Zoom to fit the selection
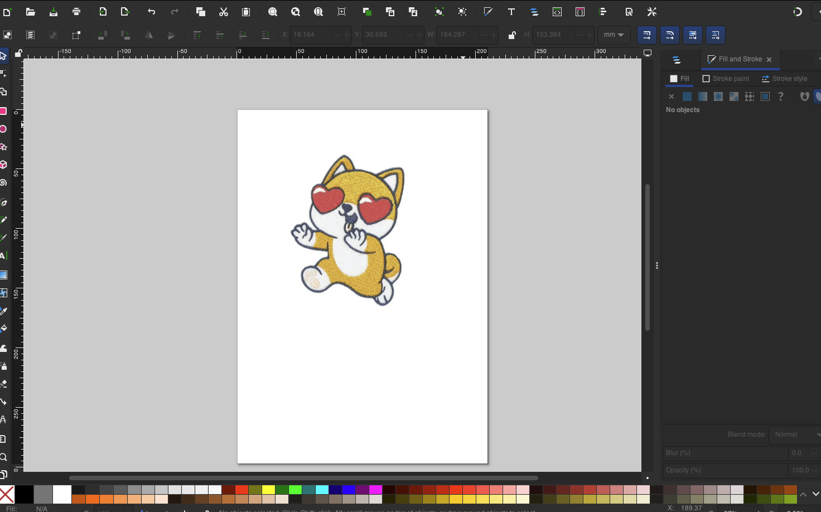Viewport: 821px width, 512px height. (273, 12)
